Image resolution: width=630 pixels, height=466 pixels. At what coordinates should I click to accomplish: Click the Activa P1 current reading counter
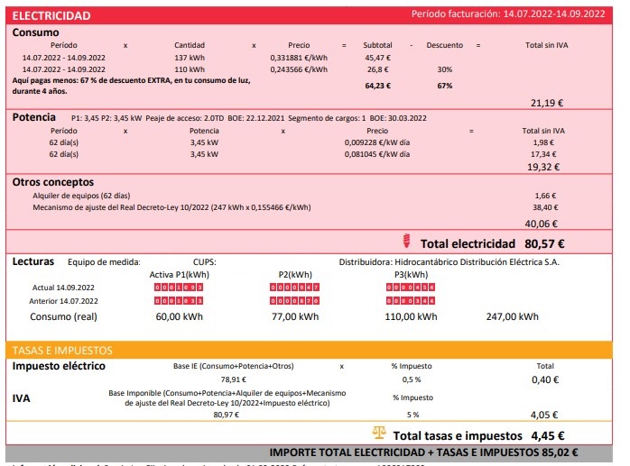179,288
